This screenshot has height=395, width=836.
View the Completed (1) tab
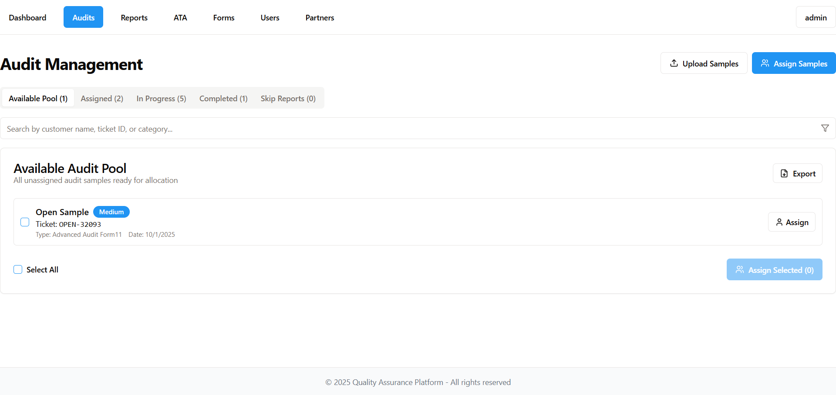[223, 99]
